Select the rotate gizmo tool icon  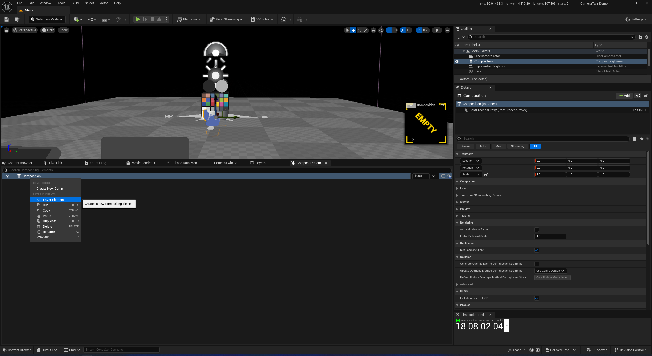(x=360, y=30)
